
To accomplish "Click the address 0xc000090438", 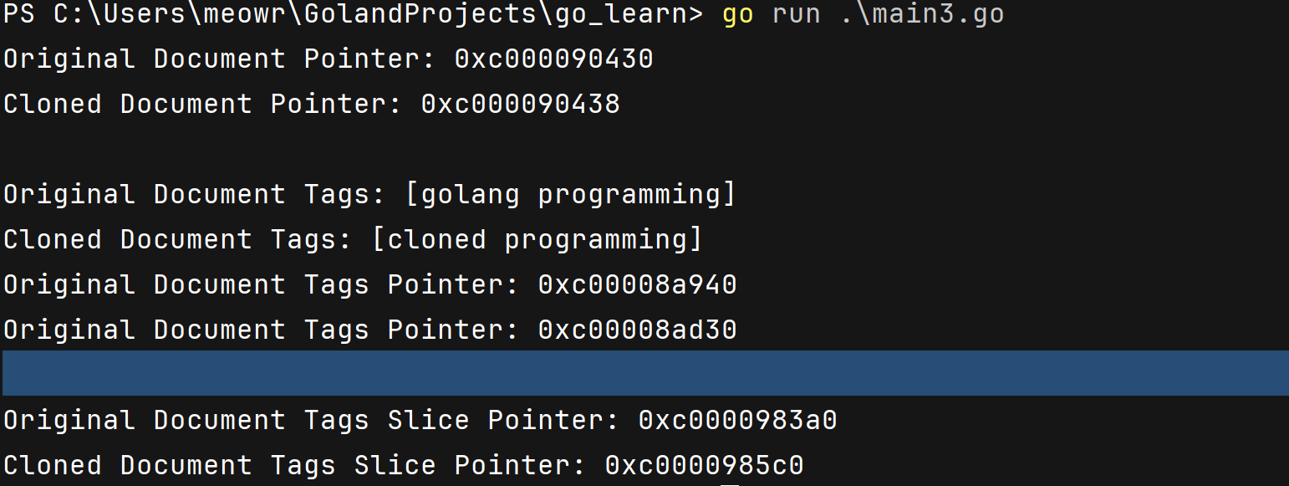I will [520, 104].
